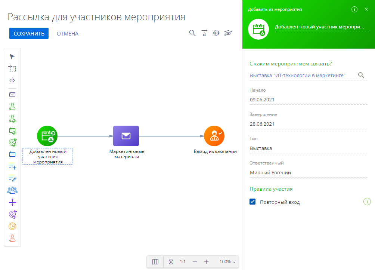This screenshot has height=270, width=375.
Task: Open the 100% zoom dropdown
Action: tap(227, 262)
